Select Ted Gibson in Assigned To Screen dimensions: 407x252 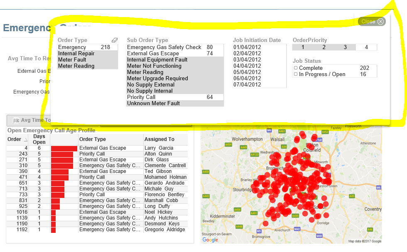[158, 171]
